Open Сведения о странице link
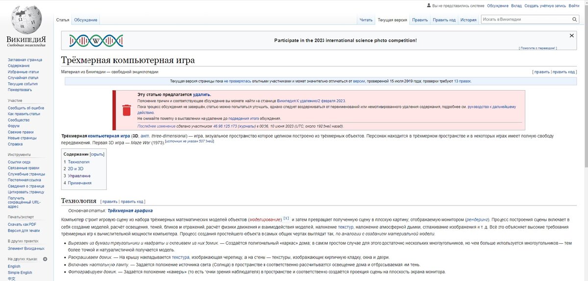 [26, 186]
